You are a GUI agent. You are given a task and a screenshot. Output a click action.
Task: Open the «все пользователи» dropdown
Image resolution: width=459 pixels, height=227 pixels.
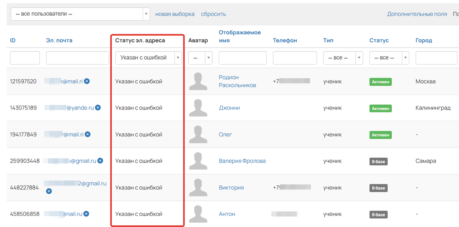point(80,14)
